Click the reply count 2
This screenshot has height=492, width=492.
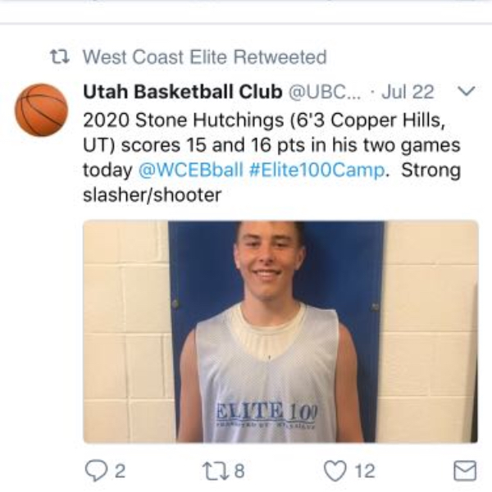tap(121, 471)
